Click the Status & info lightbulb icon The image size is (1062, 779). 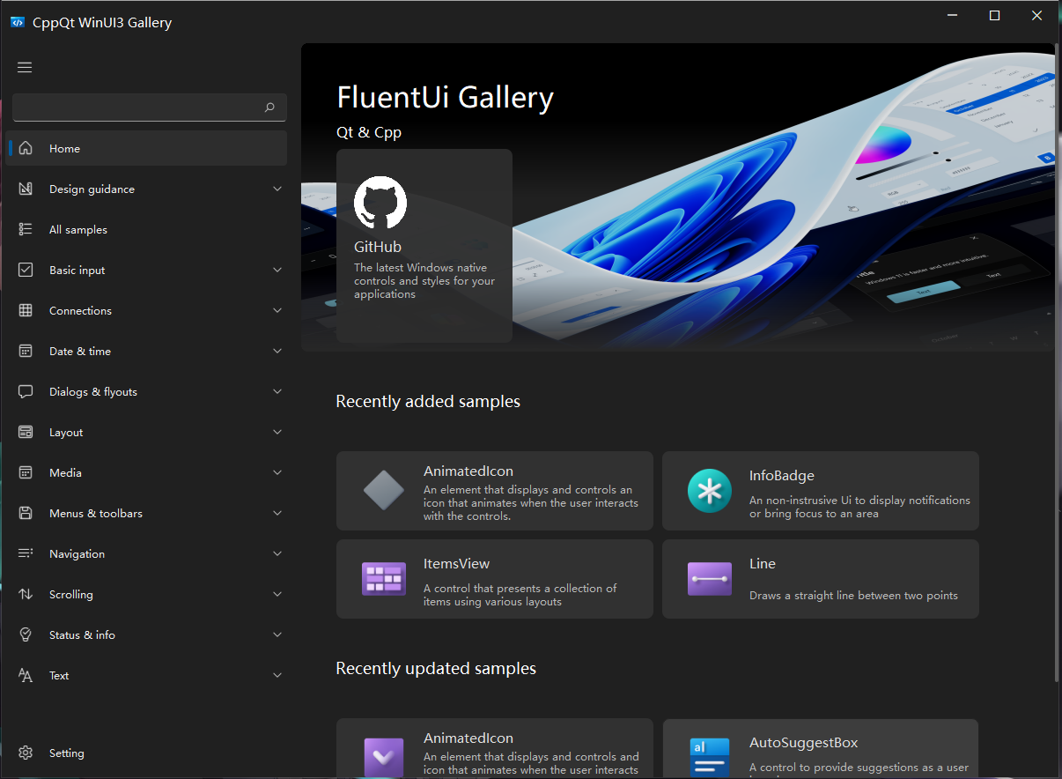click(x=26, y=634)
